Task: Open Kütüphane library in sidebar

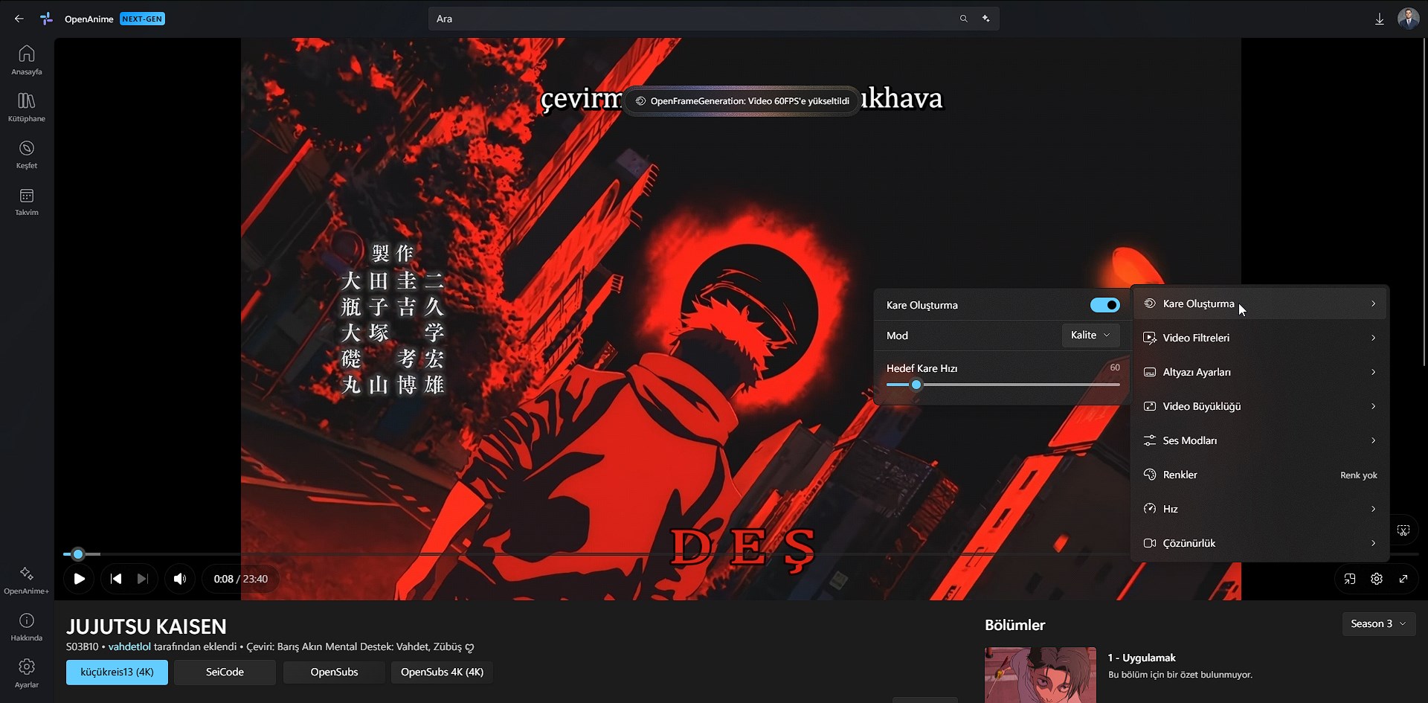Action: click(27, 107)
